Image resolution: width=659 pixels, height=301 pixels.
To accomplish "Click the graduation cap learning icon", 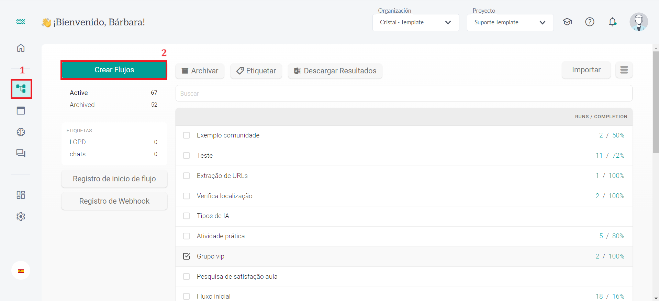I will tap(567, 22).
